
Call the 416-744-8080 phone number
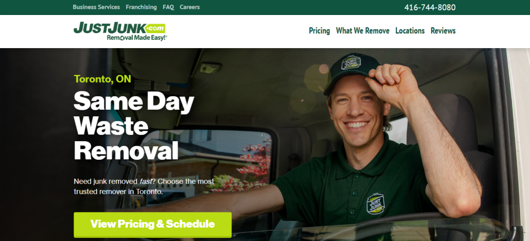click(x=430, y=7)
